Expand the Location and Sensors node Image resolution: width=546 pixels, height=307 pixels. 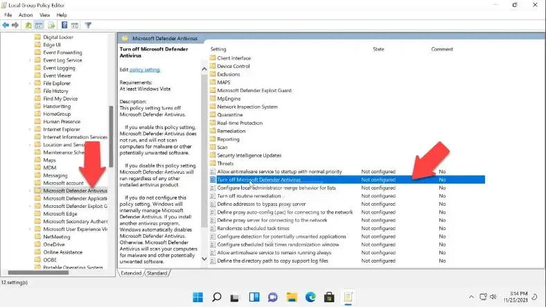(30, 144)
